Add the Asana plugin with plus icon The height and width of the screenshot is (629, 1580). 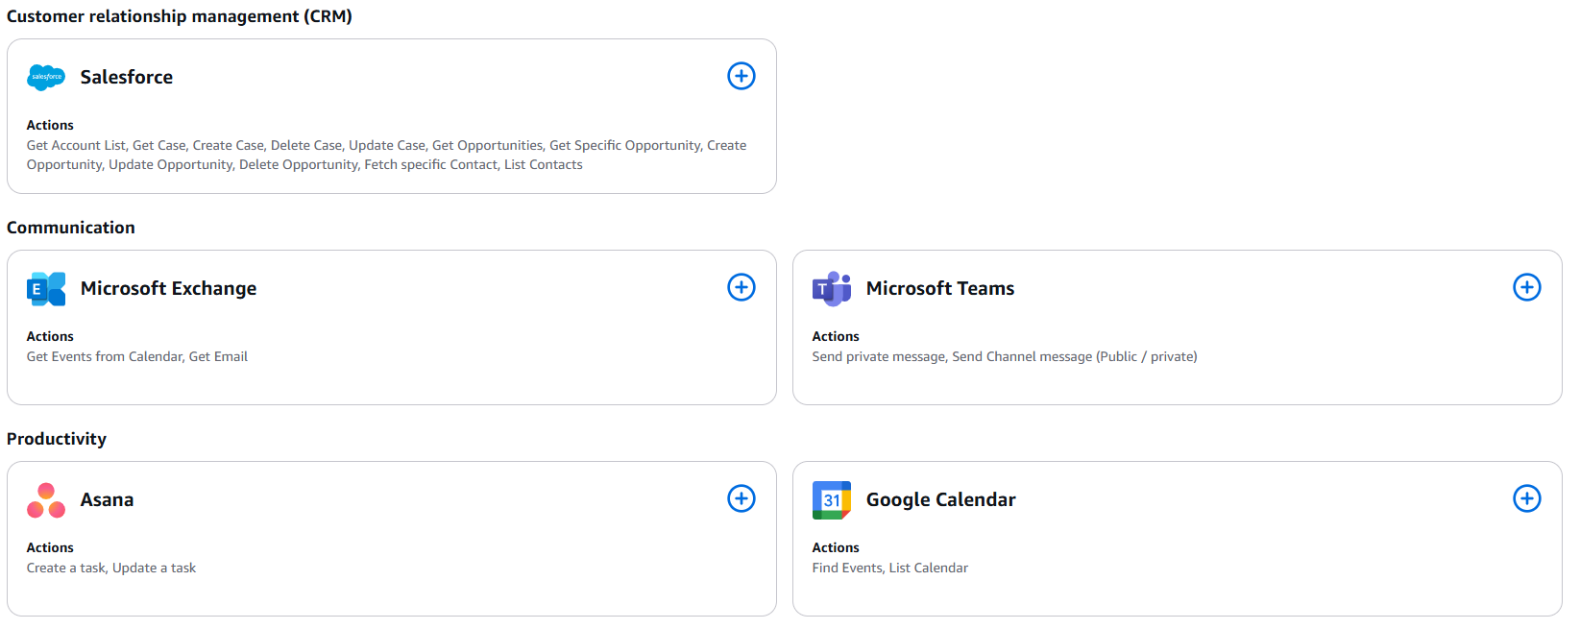(x=741, y=498)
